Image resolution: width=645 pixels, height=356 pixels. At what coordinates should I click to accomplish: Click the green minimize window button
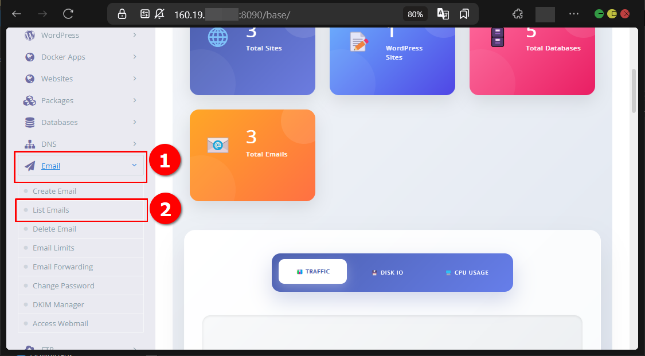click(599, 14)
